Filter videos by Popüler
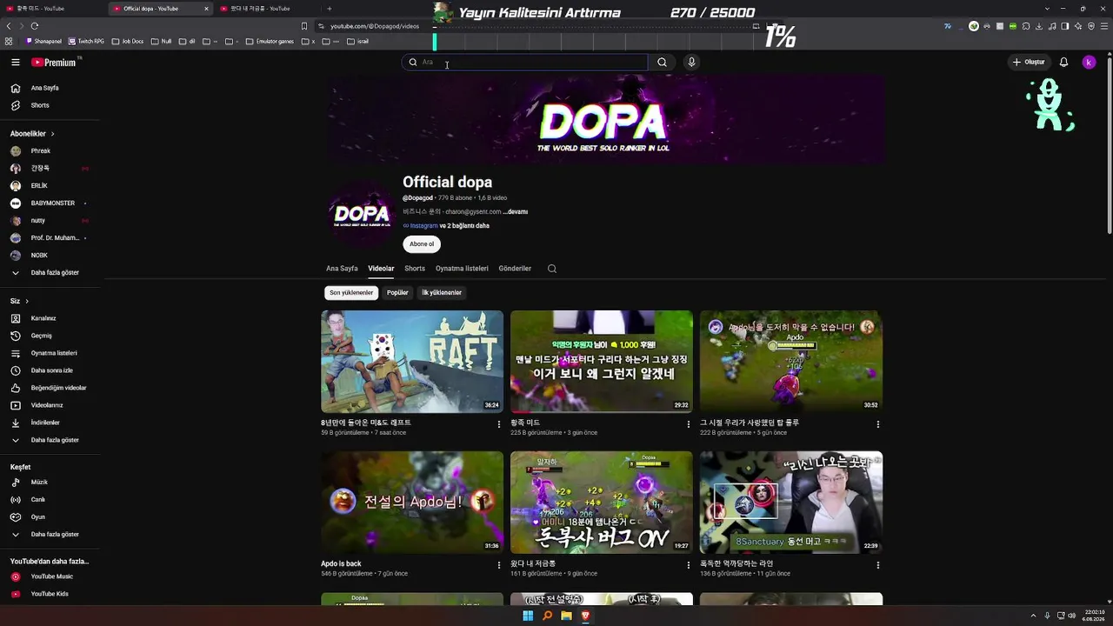This screenshot has width=1113, height=626. [x=397, y=293]
